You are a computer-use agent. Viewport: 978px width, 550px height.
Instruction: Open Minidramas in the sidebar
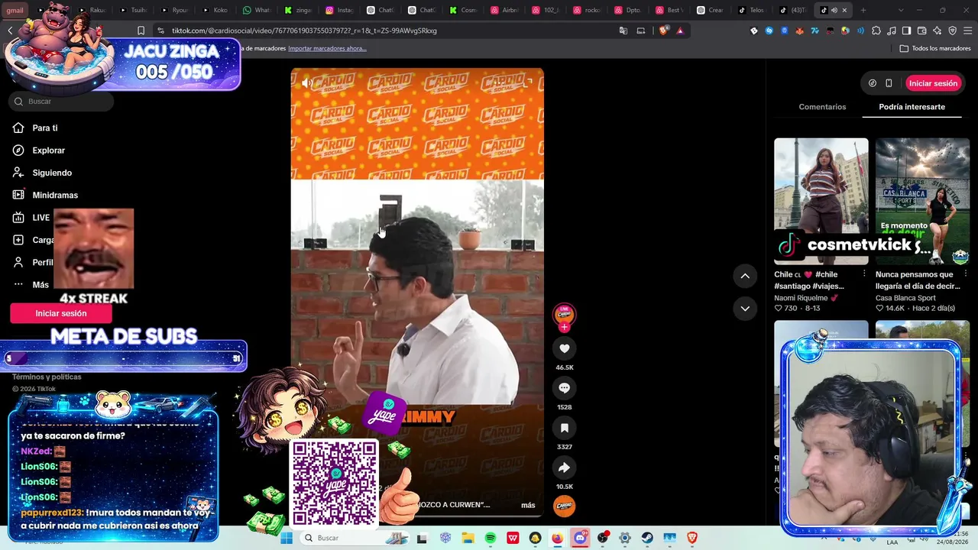tap(55, 195)
